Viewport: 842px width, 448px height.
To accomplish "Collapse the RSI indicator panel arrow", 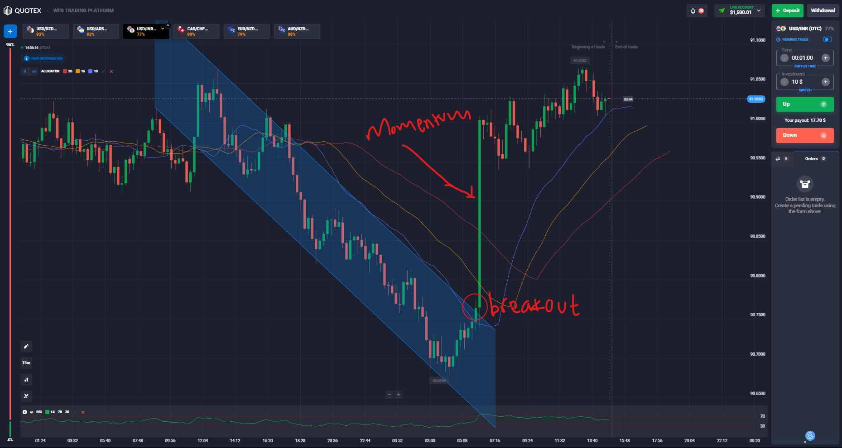I will tap(25, 412).
